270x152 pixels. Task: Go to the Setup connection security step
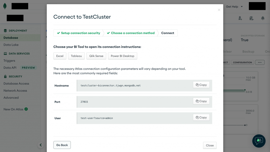[x=79, y=33]
